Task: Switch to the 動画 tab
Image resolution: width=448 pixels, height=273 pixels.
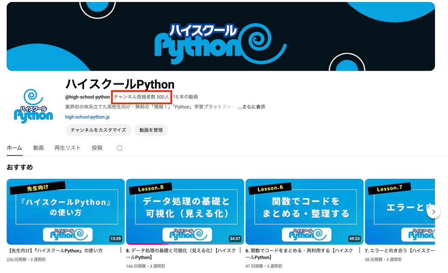Action: 38,148
